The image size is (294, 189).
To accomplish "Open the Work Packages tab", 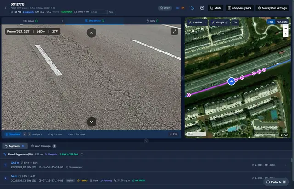I will point(43,146).
